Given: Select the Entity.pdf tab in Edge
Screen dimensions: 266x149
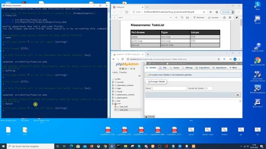Looking at the screenshot, I should [x=128, y=7].
